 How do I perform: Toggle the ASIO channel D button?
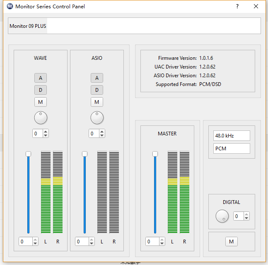(97, 90)
